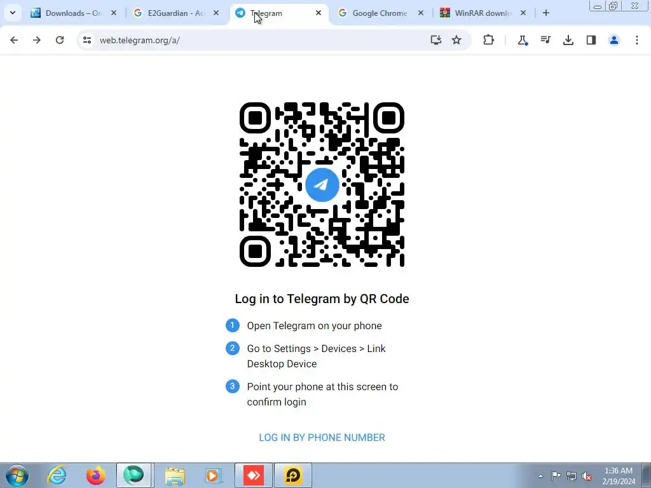
Task: Show hidden system tray icons
Action: point(540,476)
